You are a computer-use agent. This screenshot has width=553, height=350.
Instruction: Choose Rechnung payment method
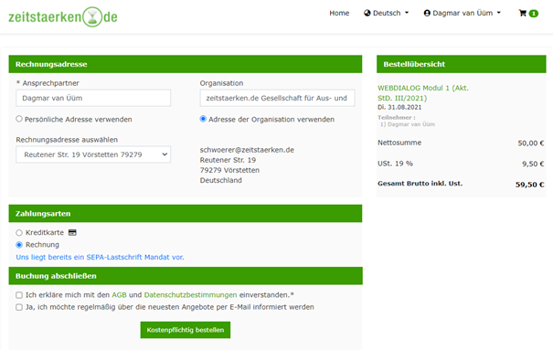point(19,245)
